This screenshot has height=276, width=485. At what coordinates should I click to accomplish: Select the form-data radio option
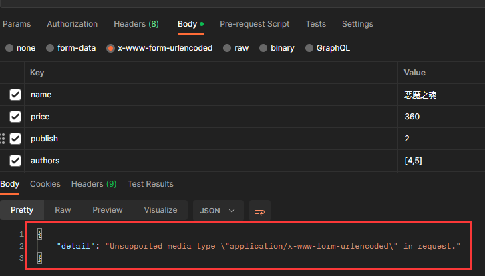click(x=50, y=48)
